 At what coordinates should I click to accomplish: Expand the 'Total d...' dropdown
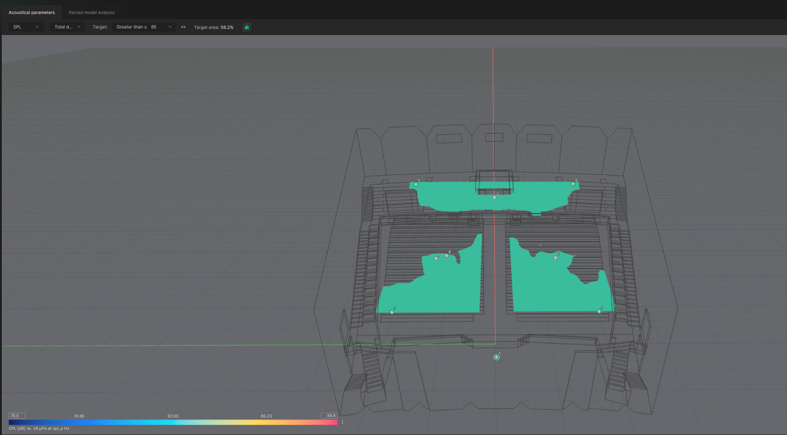pyautogui.click(x=67, y=27)
